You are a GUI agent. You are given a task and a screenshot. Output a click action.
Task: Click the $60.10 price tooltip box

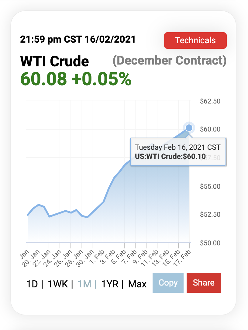click(x=178, y=152)
